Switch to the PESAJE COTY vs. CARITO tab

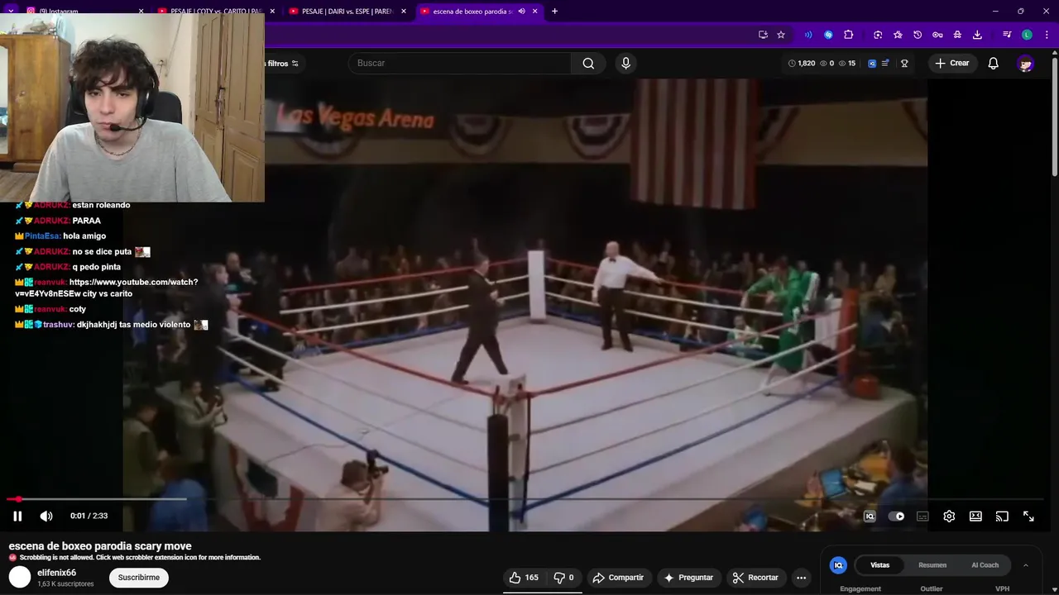[215, 12]
